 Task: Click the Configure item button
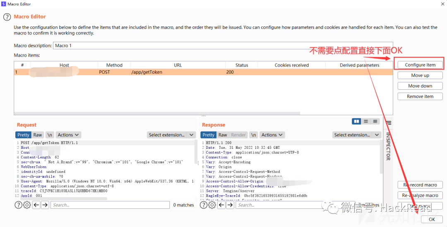(420, 65)
